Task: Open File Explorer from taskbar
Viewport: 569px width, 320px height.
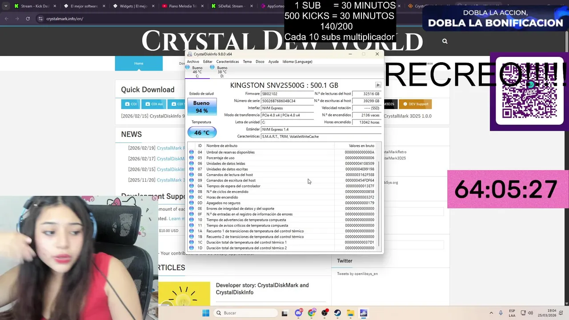Action: click(x=350, y=313)
